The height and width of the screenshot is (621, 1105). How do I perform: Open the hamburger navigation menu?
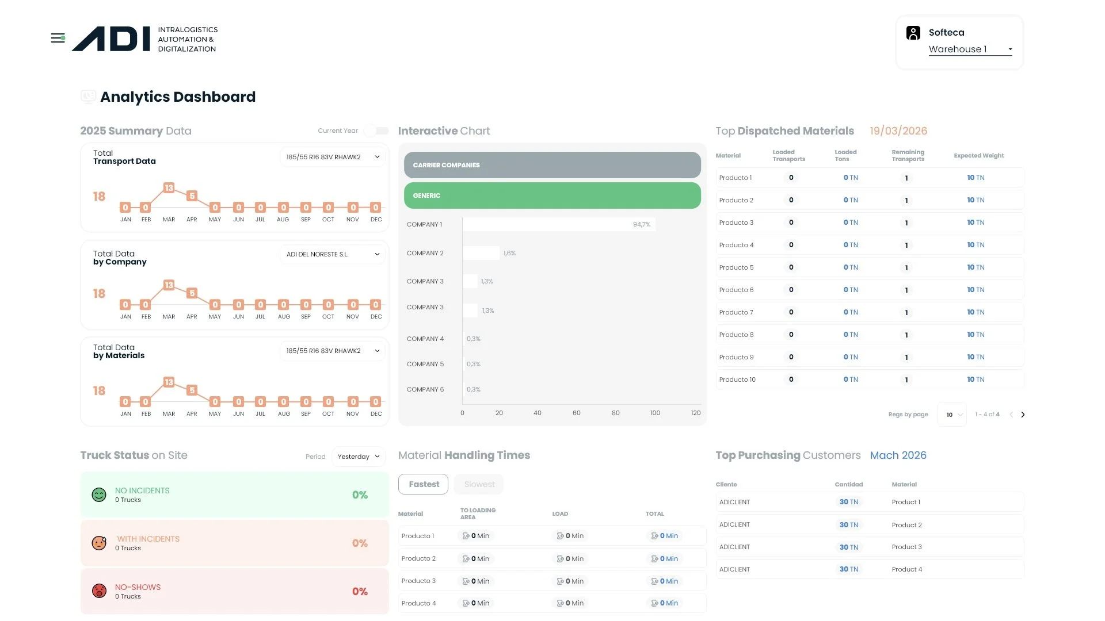(x=58, y=39)
